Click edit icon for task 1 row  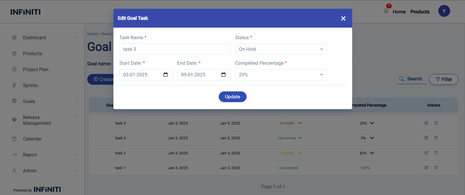click(x=426, y=168)
